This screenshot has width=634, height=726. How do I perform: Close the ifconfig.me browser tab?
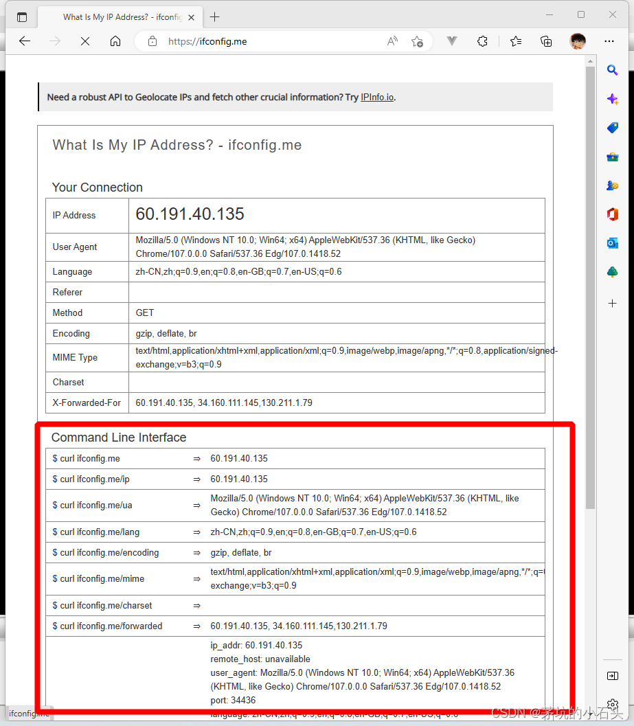pos(191,18)
